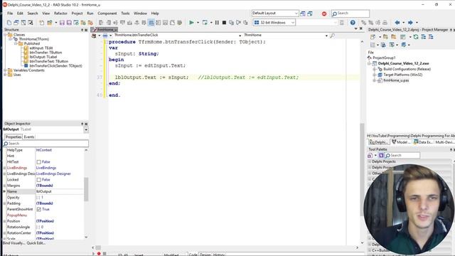
Task: Click the blue Back navigation arrow
Action: pyautogui.click(x=397, y=22)
